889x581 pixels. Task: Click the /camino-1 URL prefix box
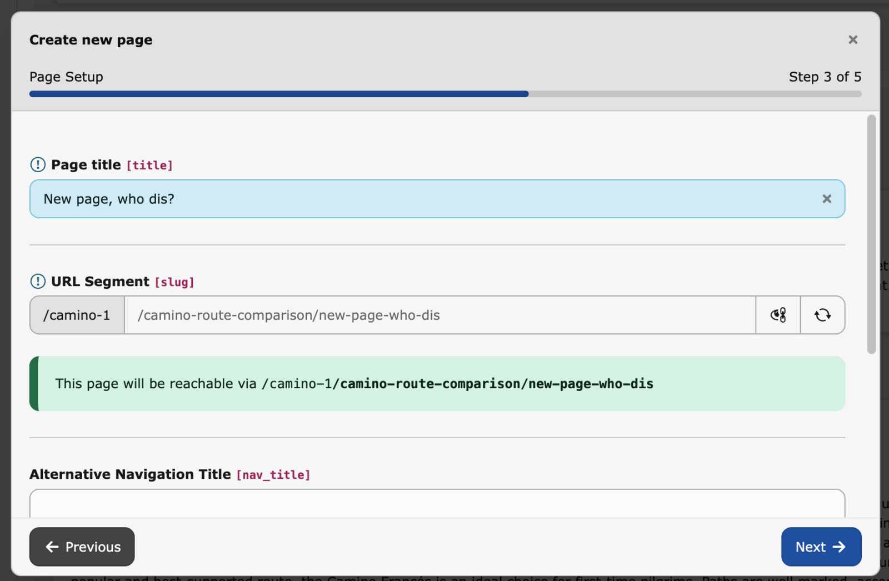click(77, 315)
